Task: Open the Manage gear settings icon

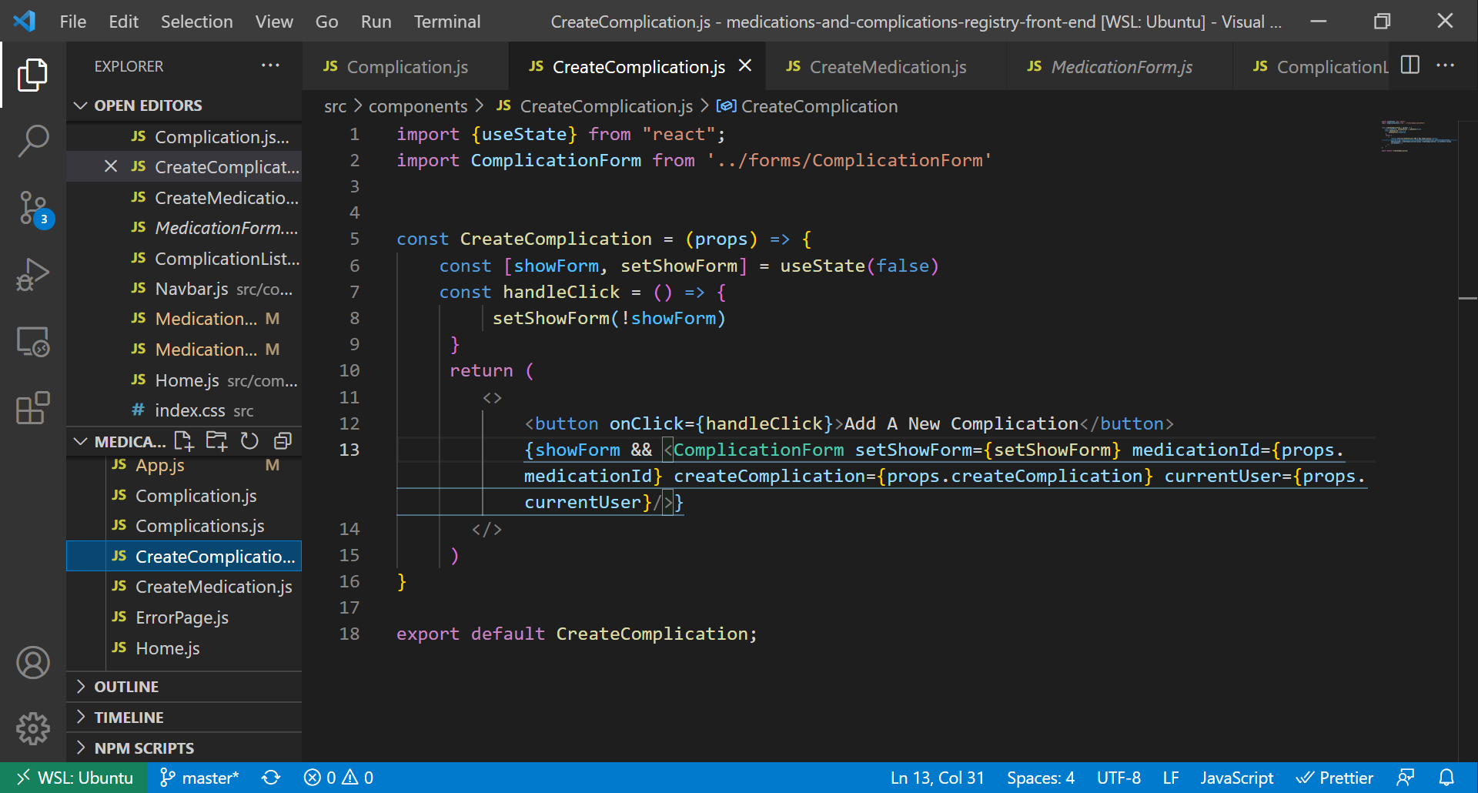Action: (32, 728)
